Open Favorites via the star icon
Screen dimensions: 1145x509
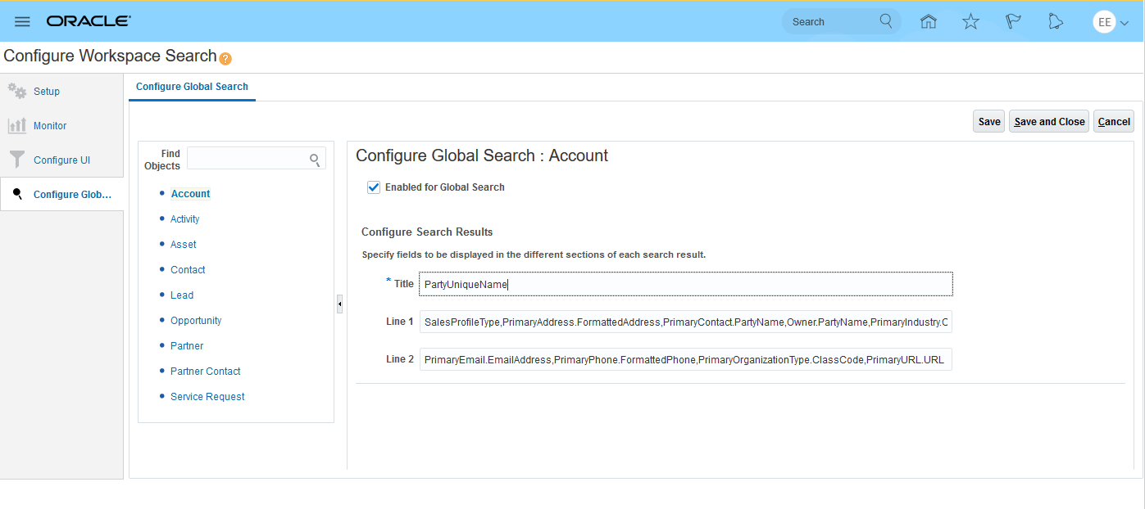tap(971, 21)
